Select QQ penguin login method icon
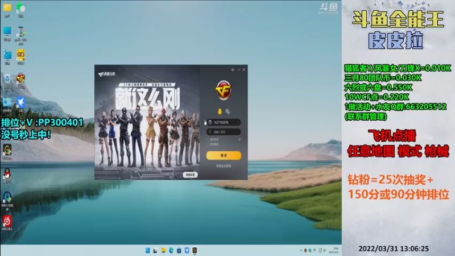The height and width of the screenshot is (256, 455). click(x=220, y=111)
